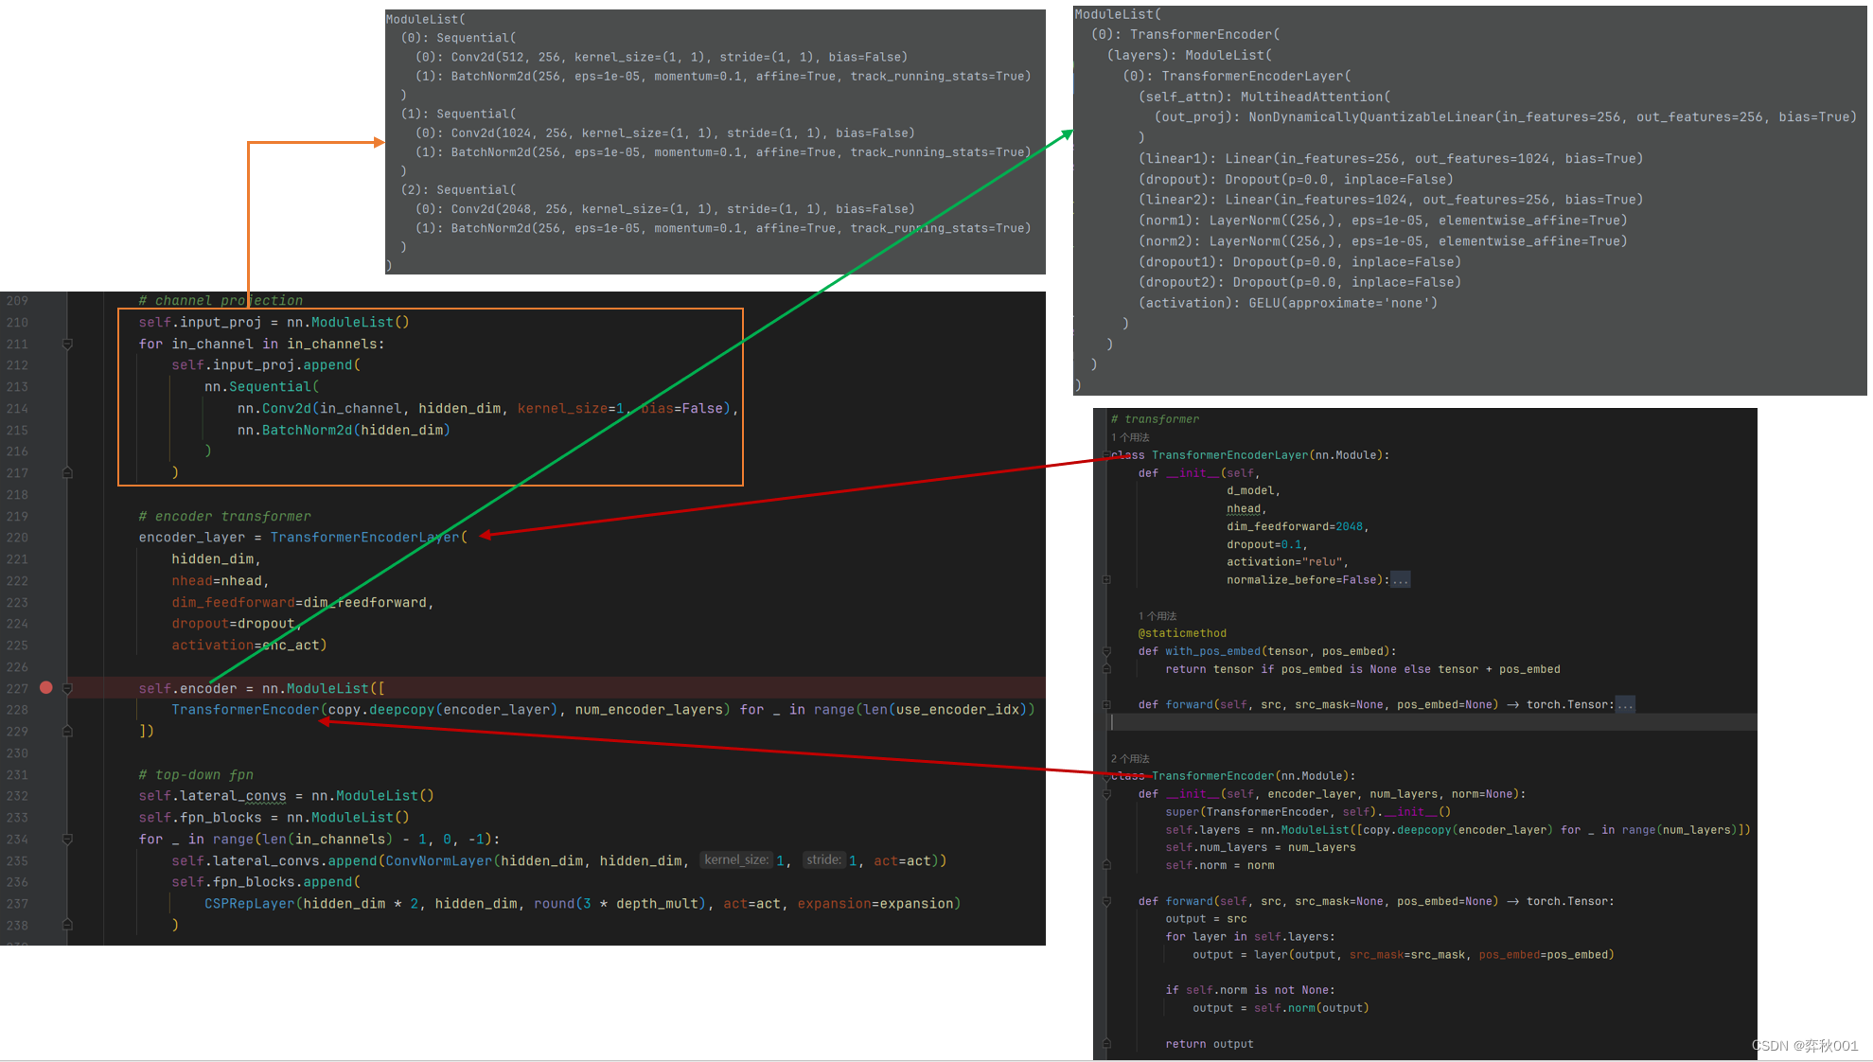This screenshot has height=1062, width=1873.
Task: Click Conv2d(1024, 256 line in top output
Action: [x=664, y=133]
